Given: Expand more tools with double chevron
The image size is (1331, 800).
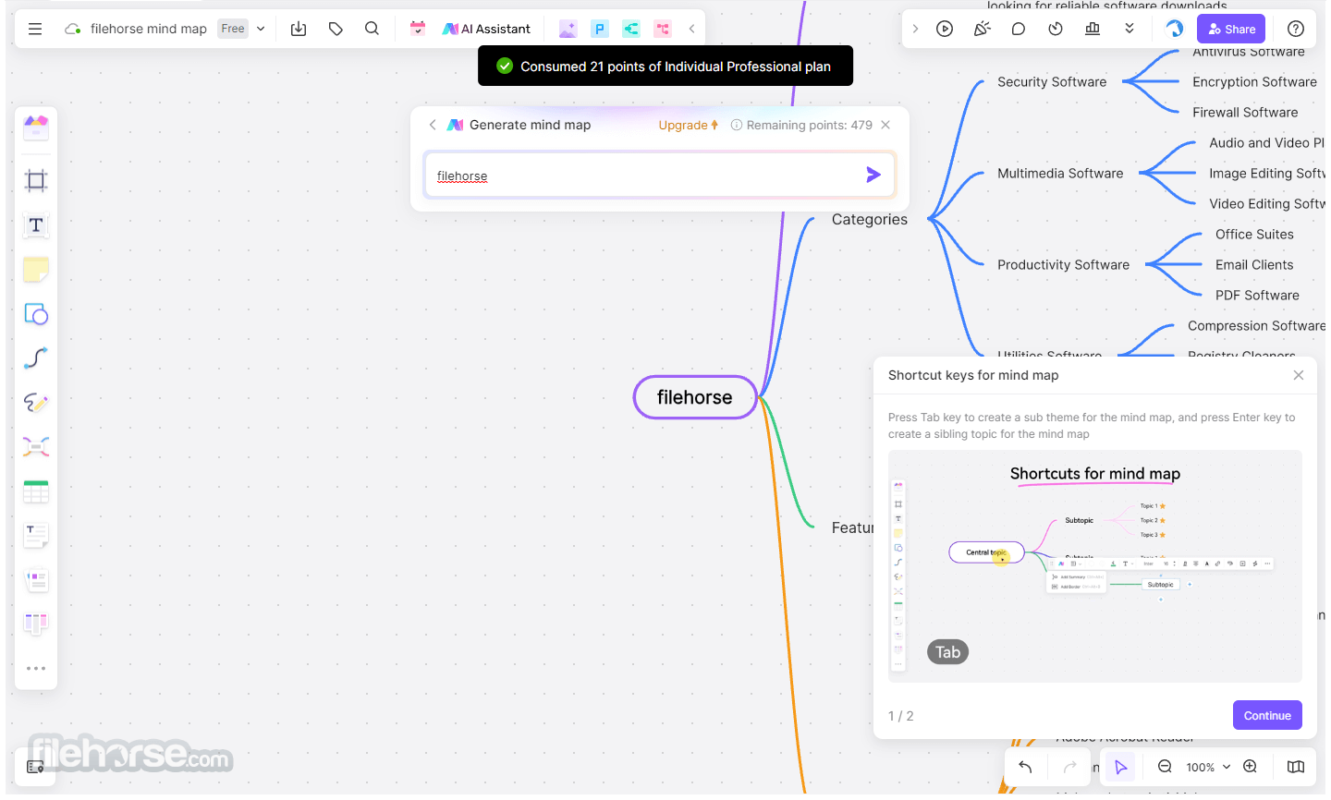Looking at the screenshot, I should (1130, 29).
